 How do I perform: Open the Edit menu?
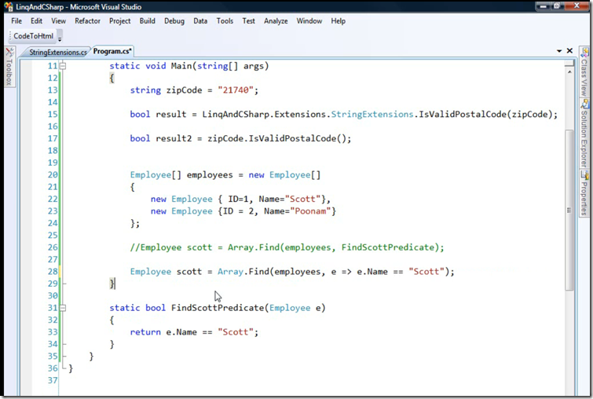point(36,21)
